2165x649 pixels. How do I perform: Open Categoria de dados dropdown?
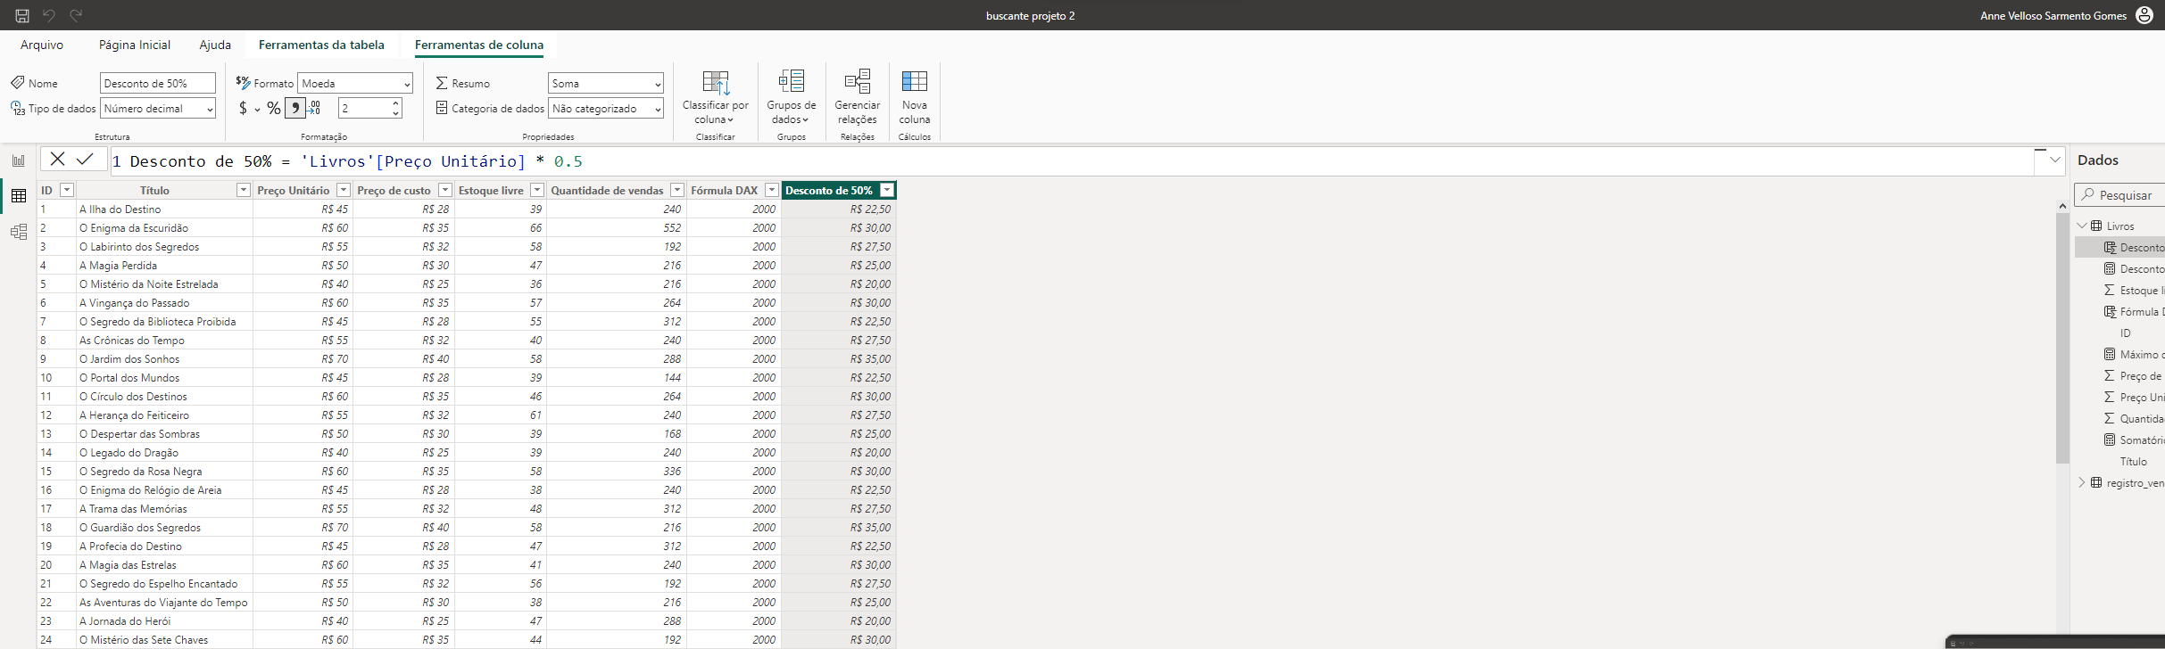tap(606, 108)
